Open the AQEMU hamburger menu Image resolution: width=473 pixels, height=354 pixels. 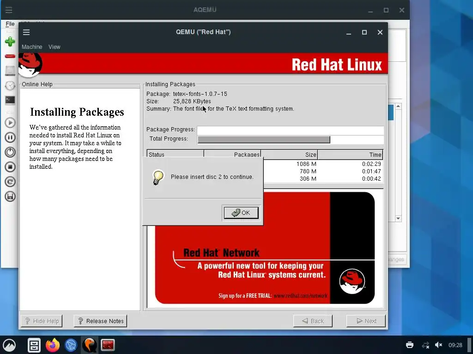pyautogui.click(x=9, y=10)
